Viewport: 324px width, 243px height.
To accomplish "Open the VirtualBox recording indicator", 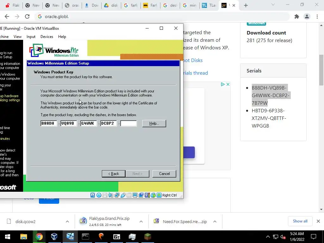I will coord(141,195).
